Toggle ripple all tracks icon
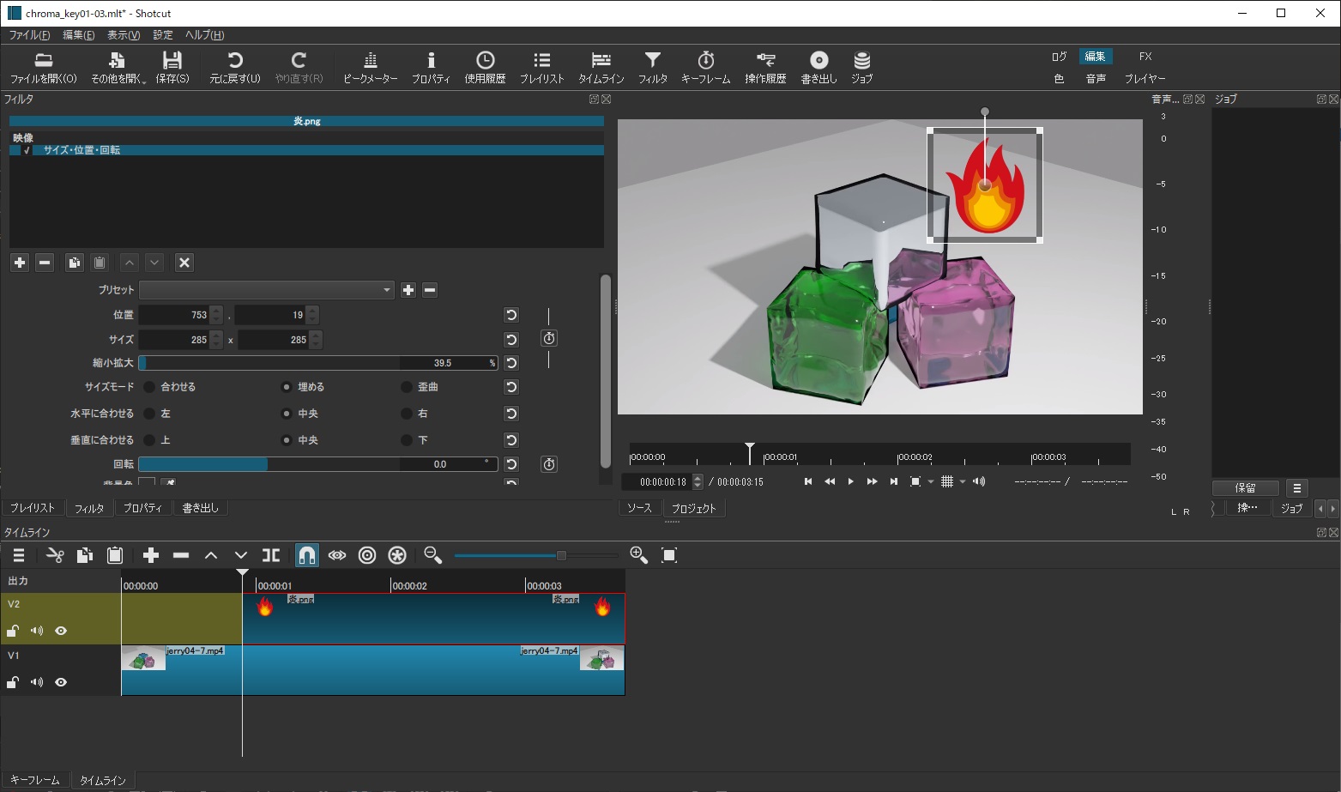 click(397, 555)
